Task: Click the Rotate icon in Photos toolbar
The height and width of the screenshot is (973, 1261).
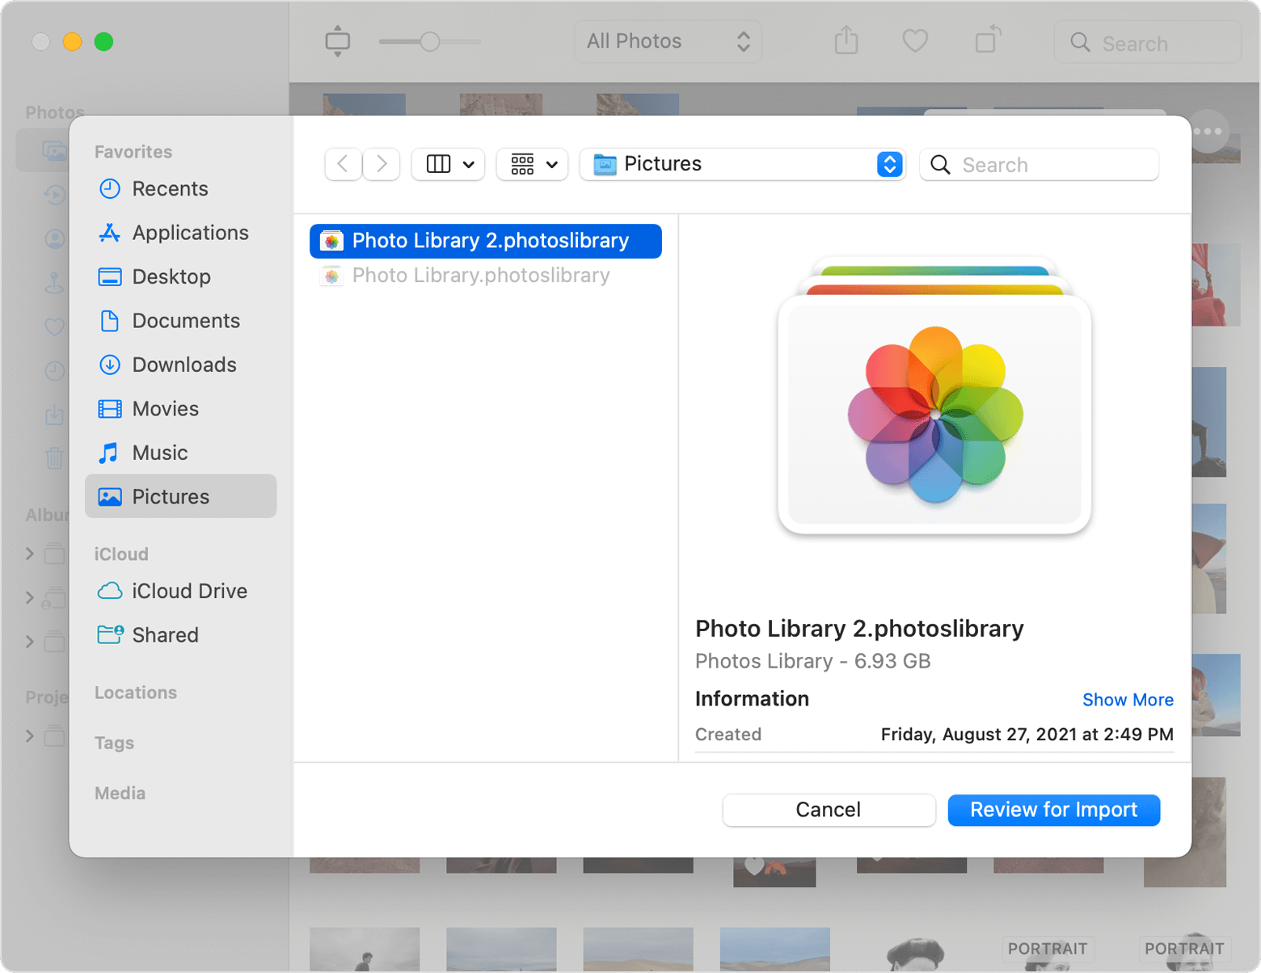Action: click(987, 40)
